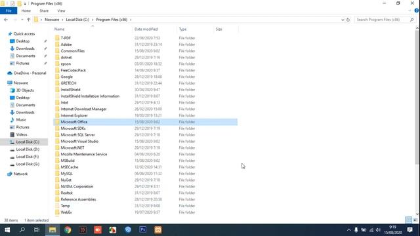Open the Windows Start menu
The image size is (420, 236).
point(7,230)
